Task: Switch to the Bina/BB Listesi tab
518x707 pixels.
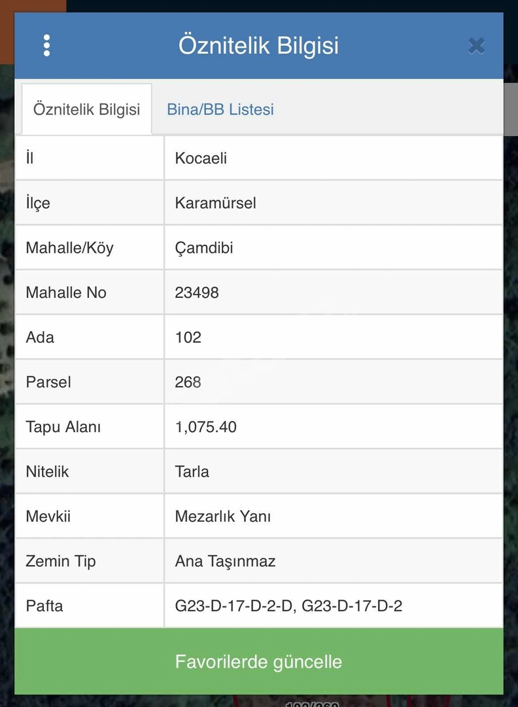Action: (x=220, y=109)
